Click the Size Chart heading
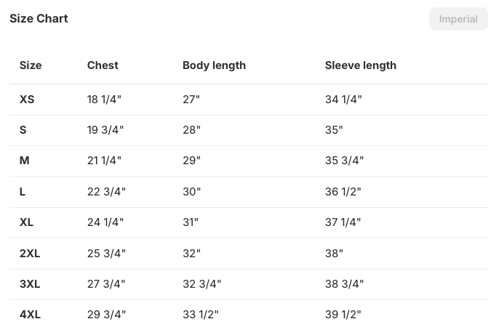The height and width of the screenshot is (335, 499). point(39,19)
